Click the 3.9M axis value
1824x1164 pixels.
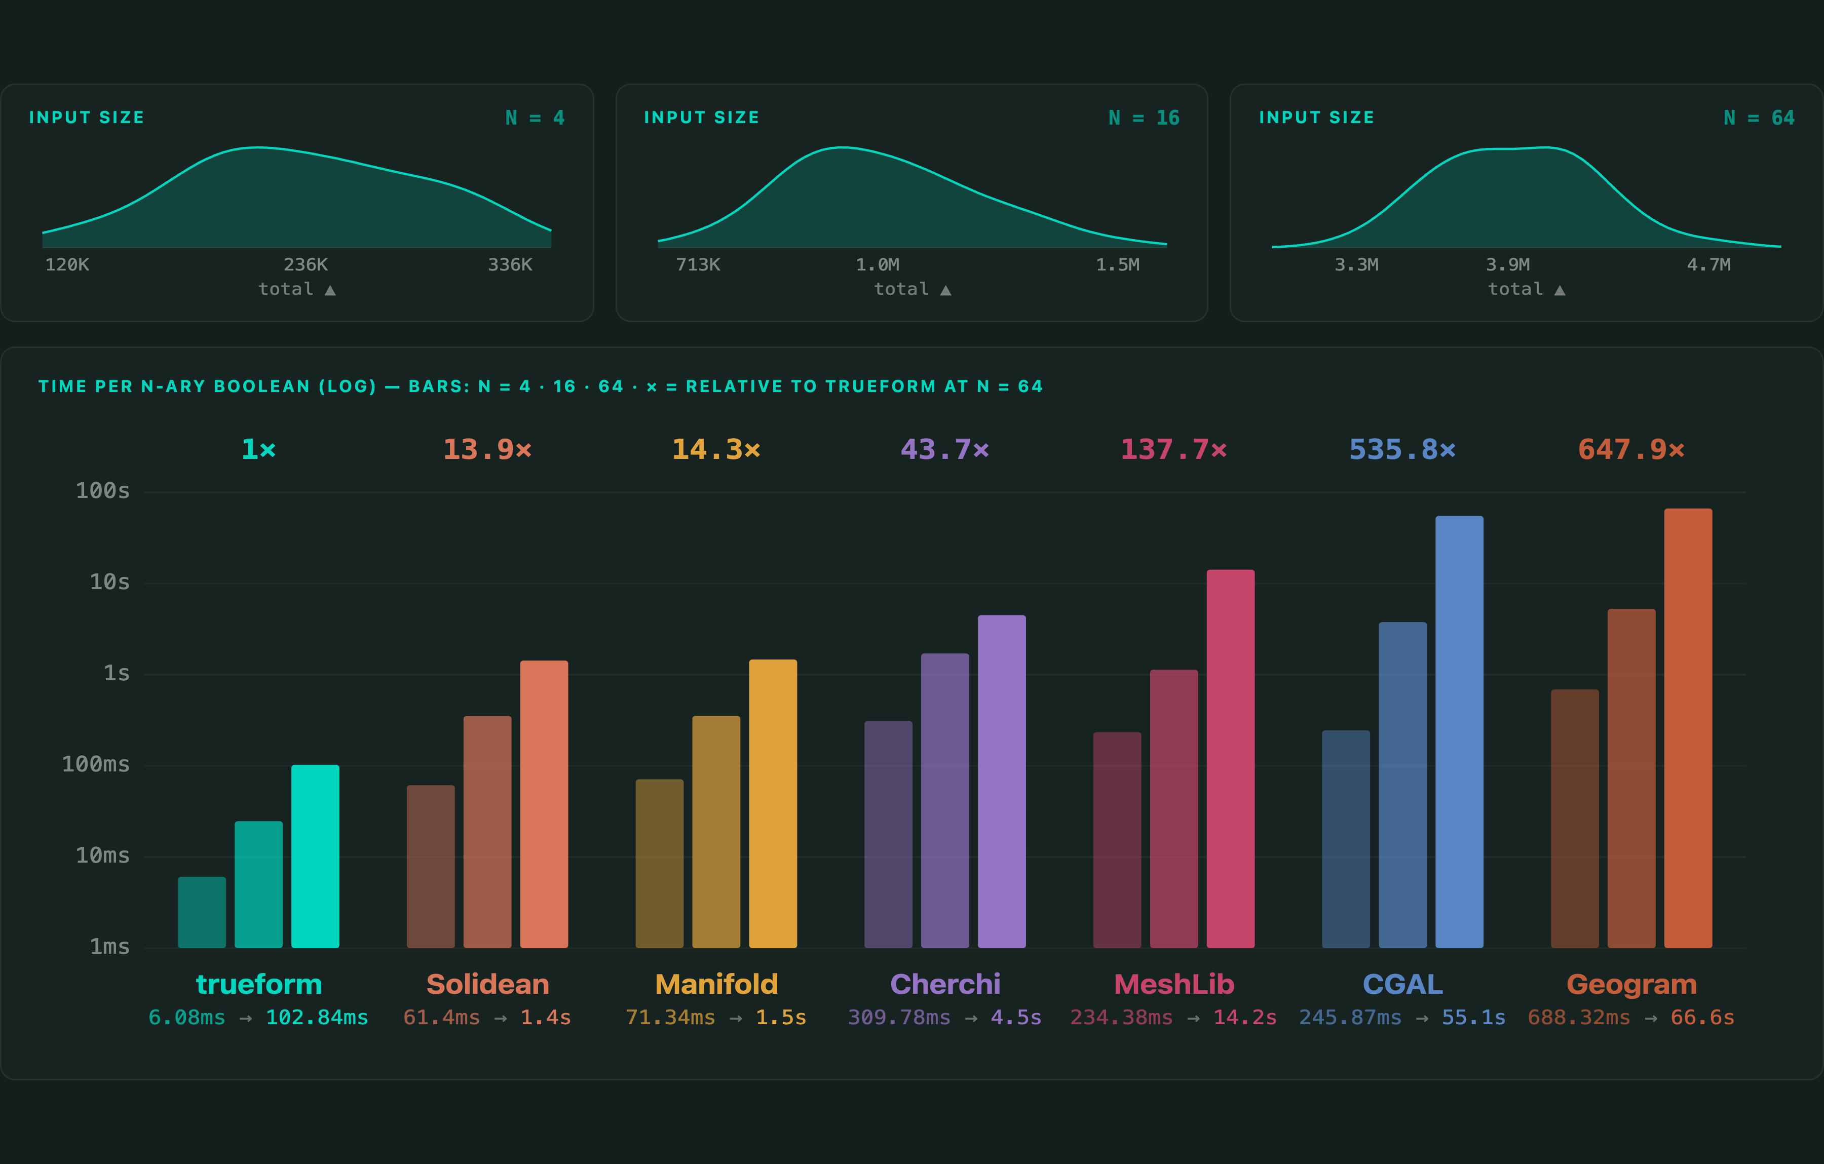1507,264
